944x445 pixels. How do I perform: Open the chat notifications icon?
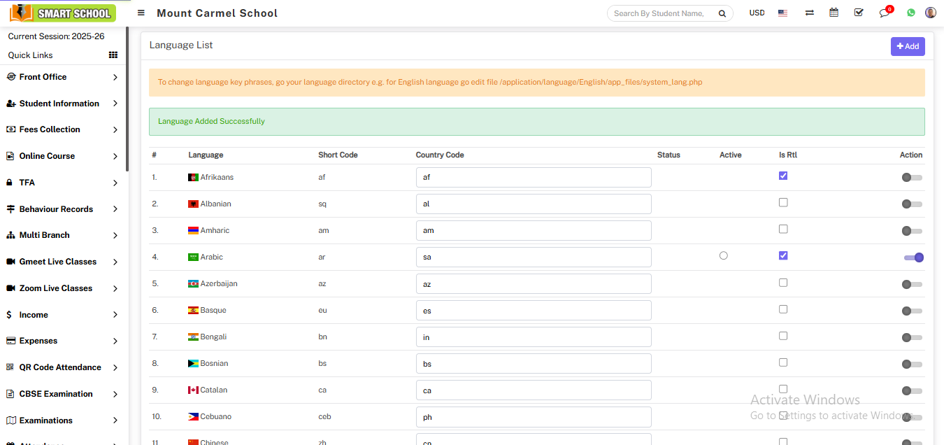coord(885,13)
